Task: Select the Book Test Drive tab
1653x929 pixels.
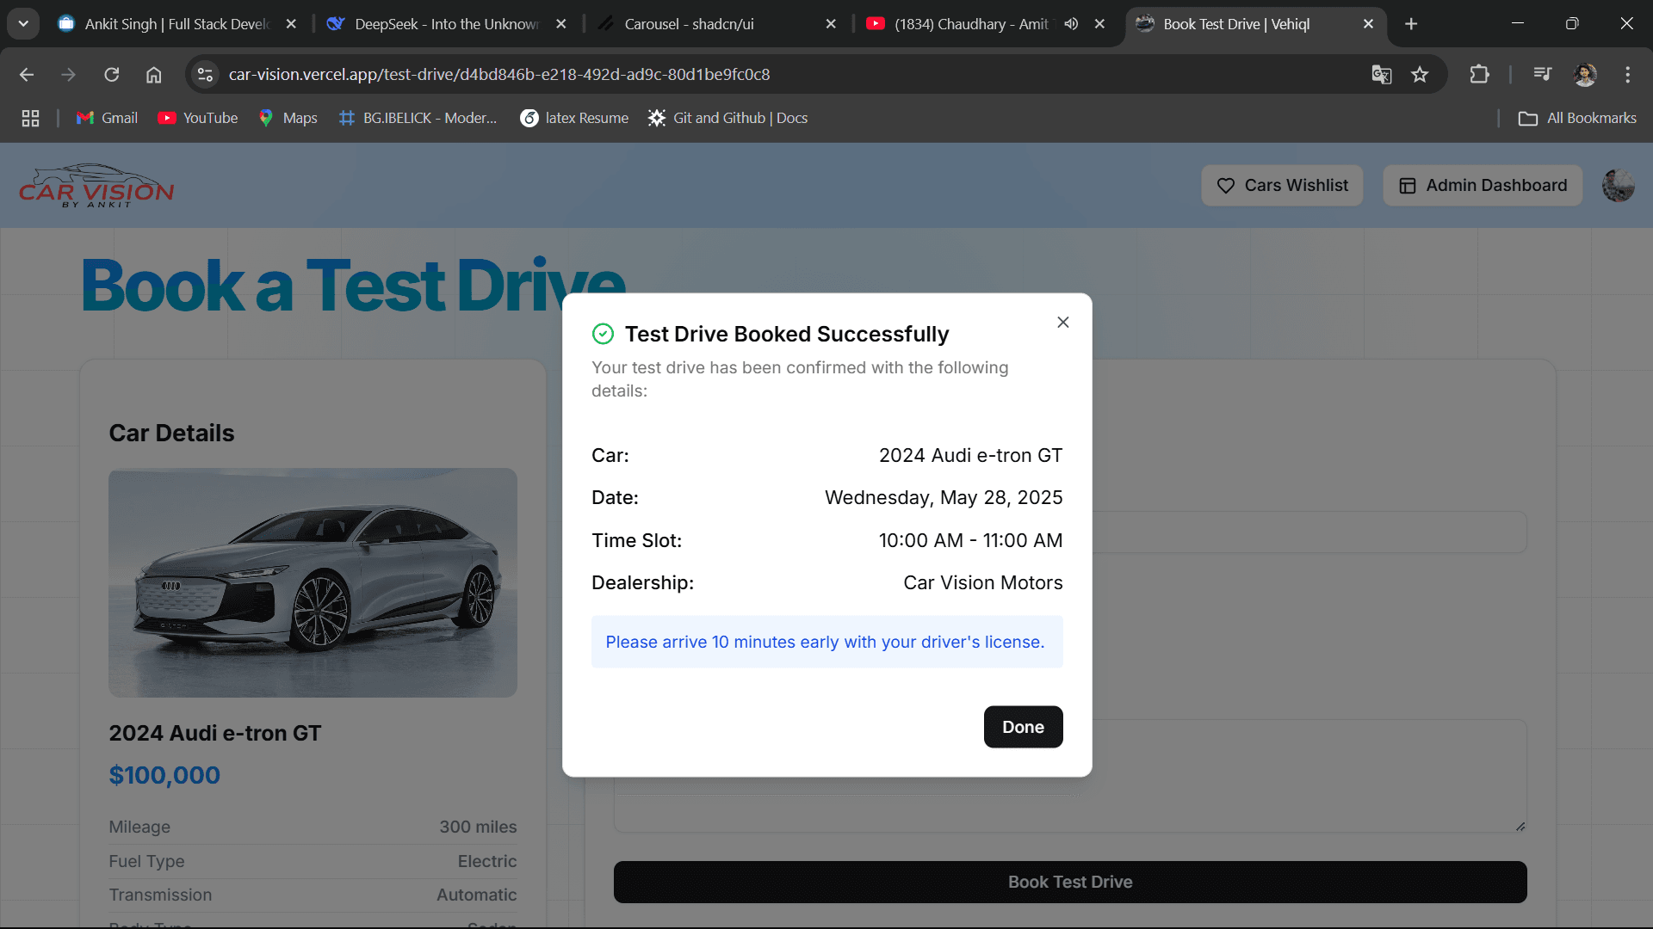Action: 1236,24
